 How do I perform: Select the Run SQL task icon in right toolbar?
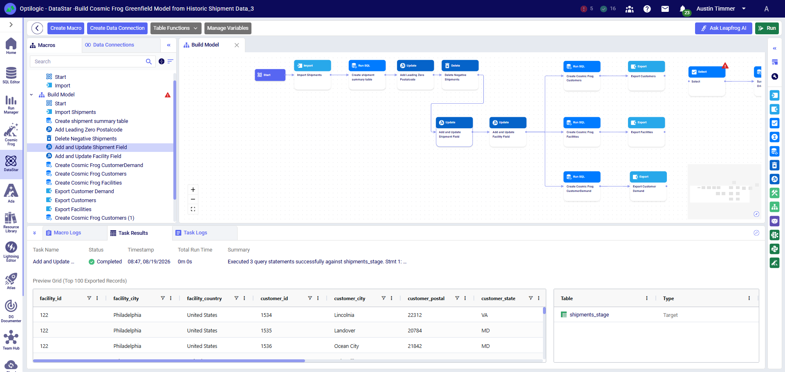click(x=774, y=151)
